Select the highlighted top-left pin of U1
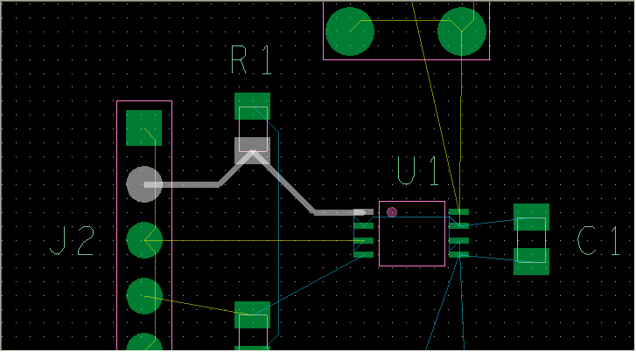This screenshot has height=352, width=636. (x=363, y=212)
